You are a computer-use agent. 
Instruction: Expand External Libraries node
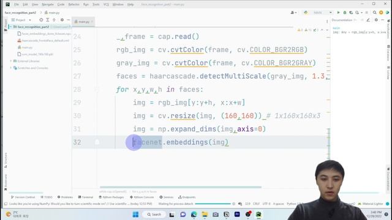11,61
